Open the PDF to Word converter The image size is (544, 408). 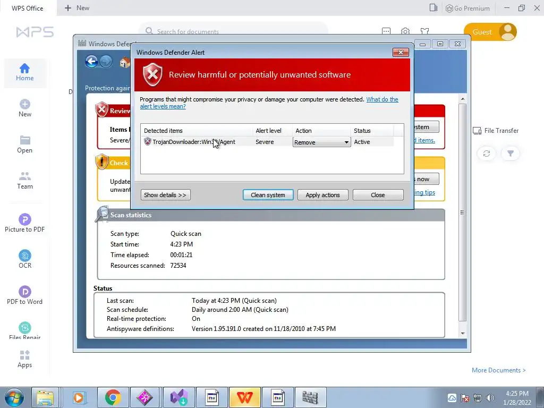coord(24,295)
